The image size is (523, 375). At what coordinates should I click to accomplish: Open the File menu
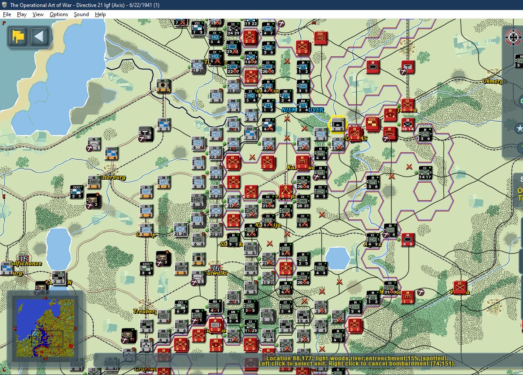7,14
